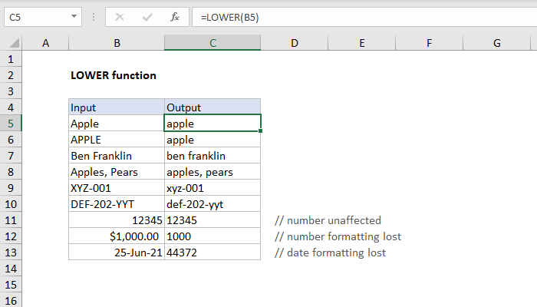Select row 1 header

pos(11,59)
